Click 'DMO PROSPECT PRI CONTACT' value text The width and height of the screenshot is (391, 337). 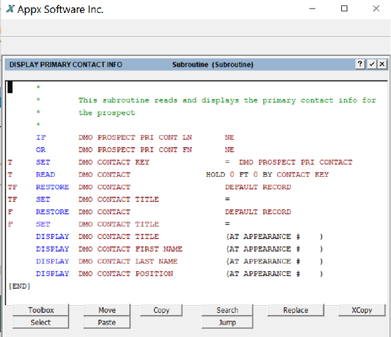point(296,162)
